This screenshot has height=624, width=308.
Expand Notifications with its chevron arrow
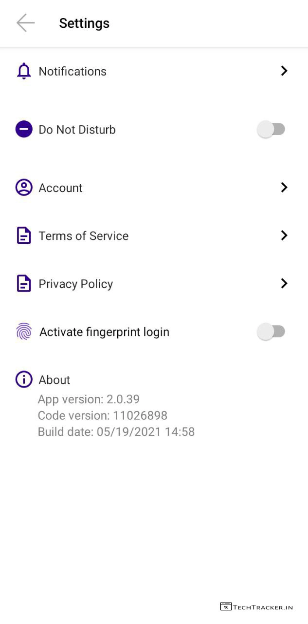click(x=284, y=71)
